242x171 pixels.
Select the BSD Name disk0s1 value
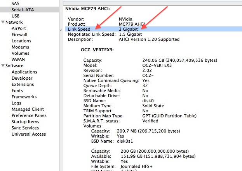click(125, 141)
